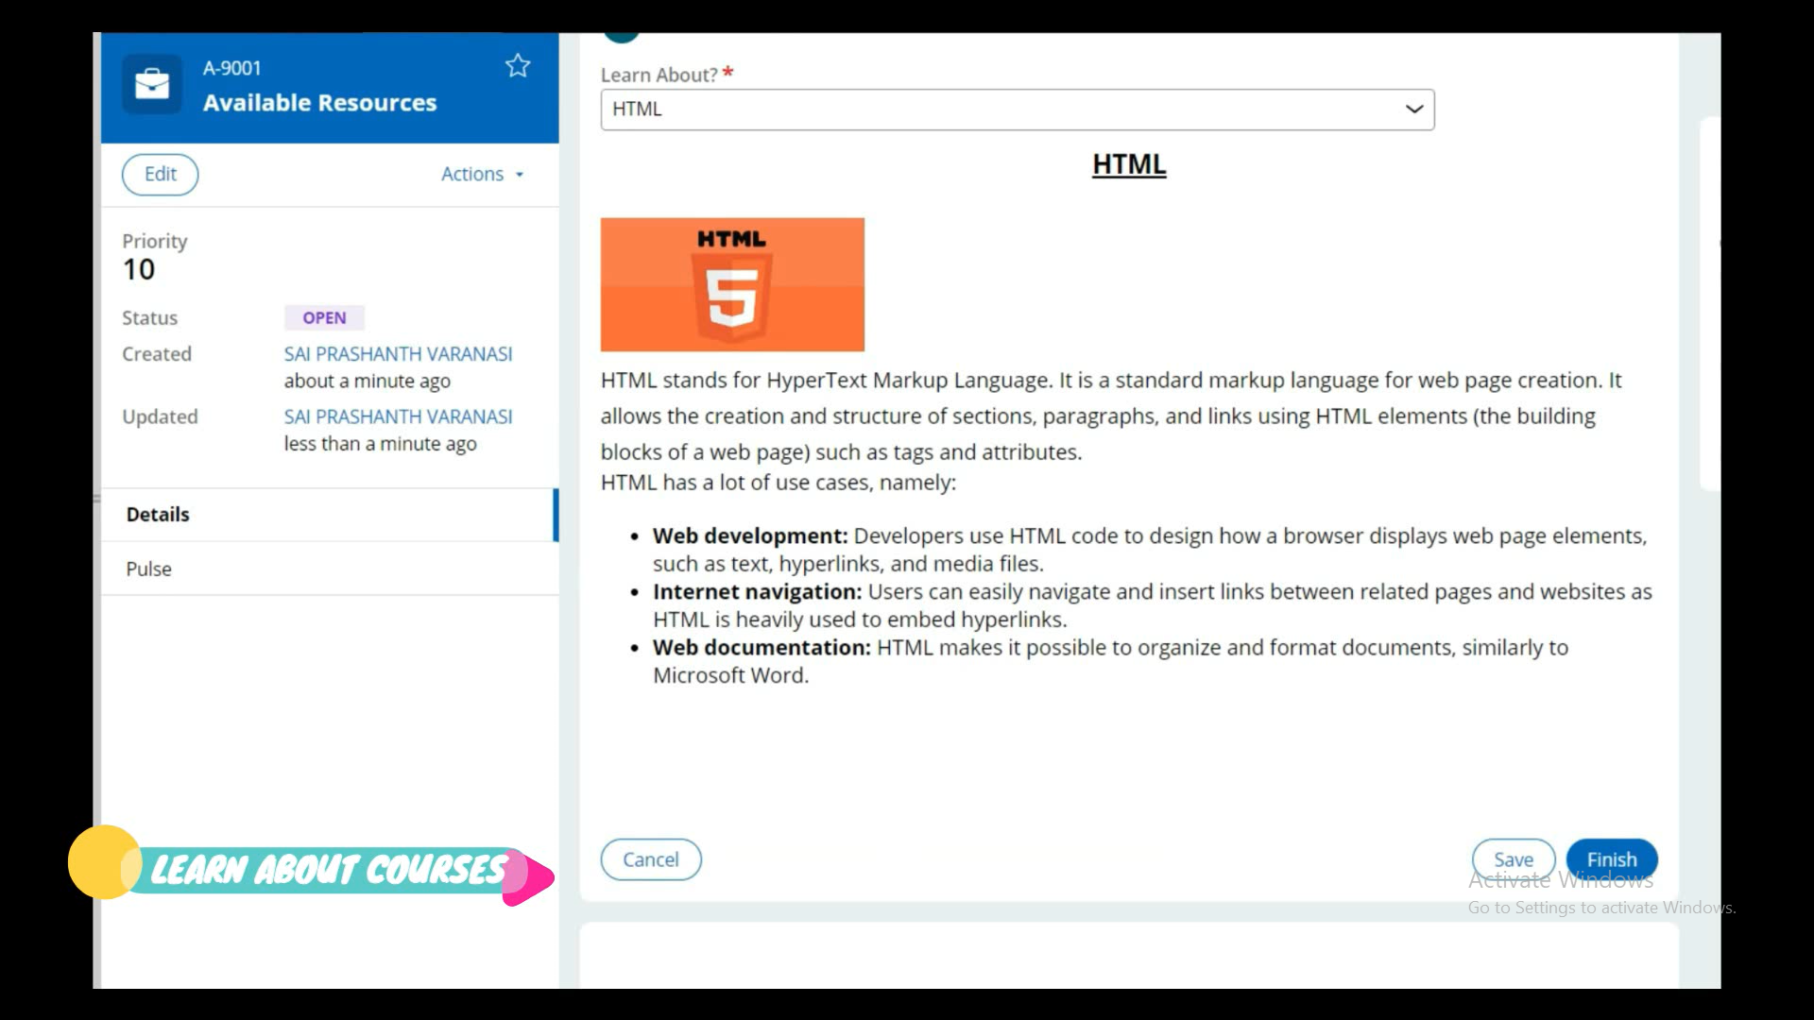Open the Updated by SAI PRASHANTH VARANASI link
The width and height of the screenshot is (1814, 1020).
398,416
